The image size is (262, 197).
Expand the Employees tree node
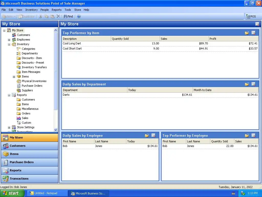click(9, 40)
